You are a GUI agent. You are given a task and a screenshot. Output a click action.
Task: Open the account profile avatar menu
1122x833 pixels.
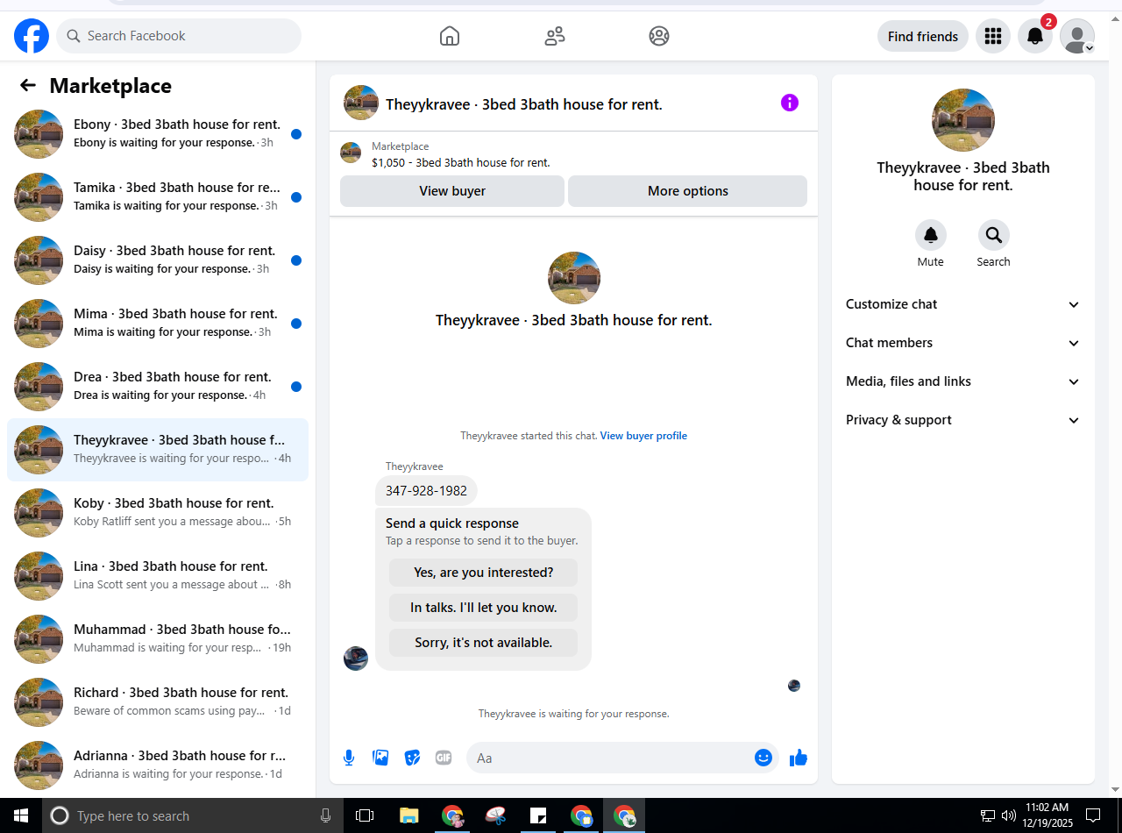click(1077, 36)
